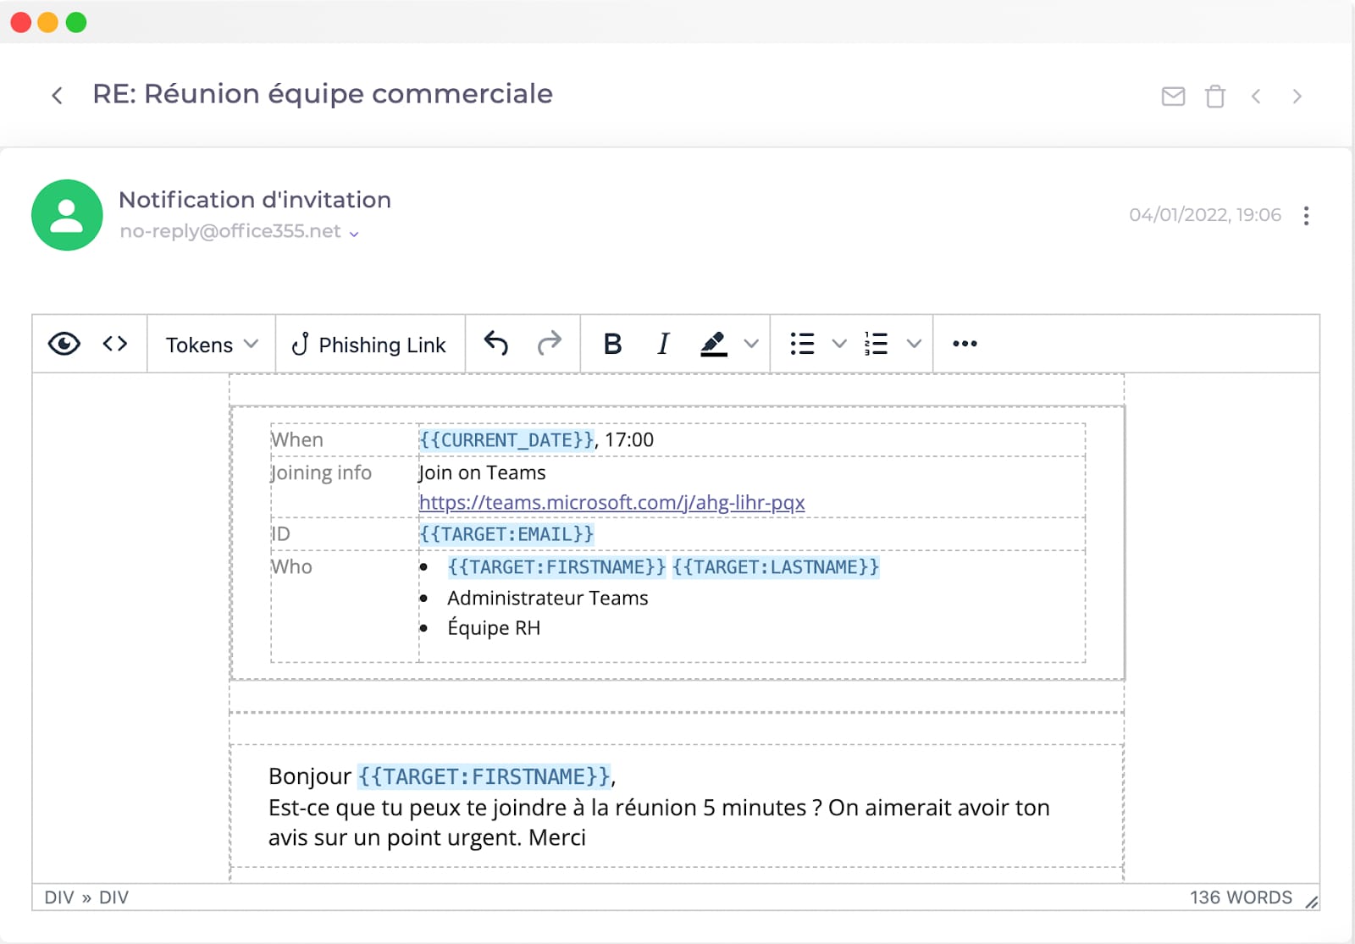
Task: Undo the last edit
Action: coord(496,344)
